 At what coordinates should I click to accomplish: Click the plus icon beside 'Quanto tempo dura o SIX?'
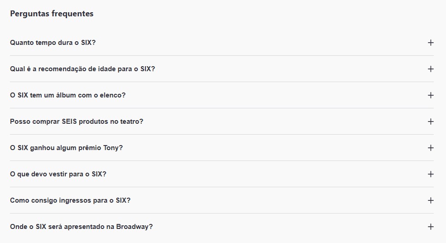(431, 43)
